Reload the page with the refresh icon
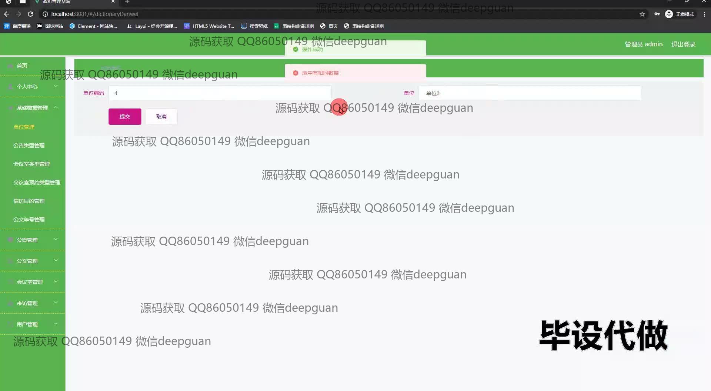Viewport: 711px width, 391px height. pyautogui.click(x=31, y=14)
